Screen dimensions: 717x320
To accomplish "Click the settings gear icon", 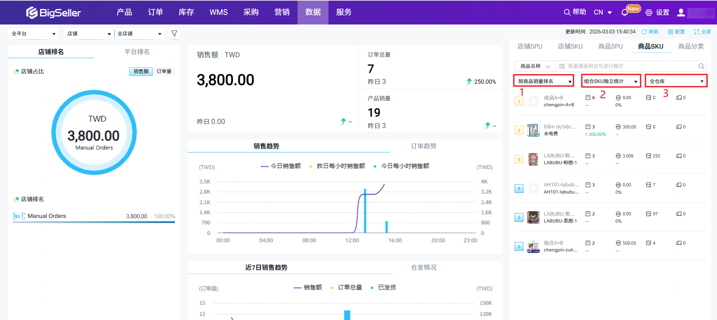I will point(649,13).
